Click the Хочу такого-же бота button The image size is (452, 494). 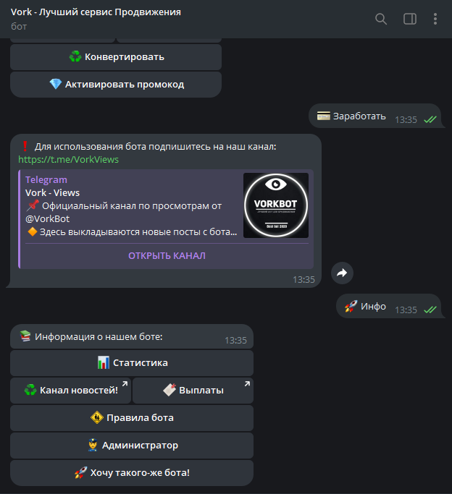132,473
